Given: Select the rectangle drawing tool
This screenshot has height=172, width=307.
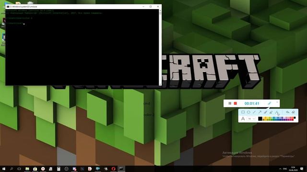Looking at the screenshot, I should [x=243, y=112].
